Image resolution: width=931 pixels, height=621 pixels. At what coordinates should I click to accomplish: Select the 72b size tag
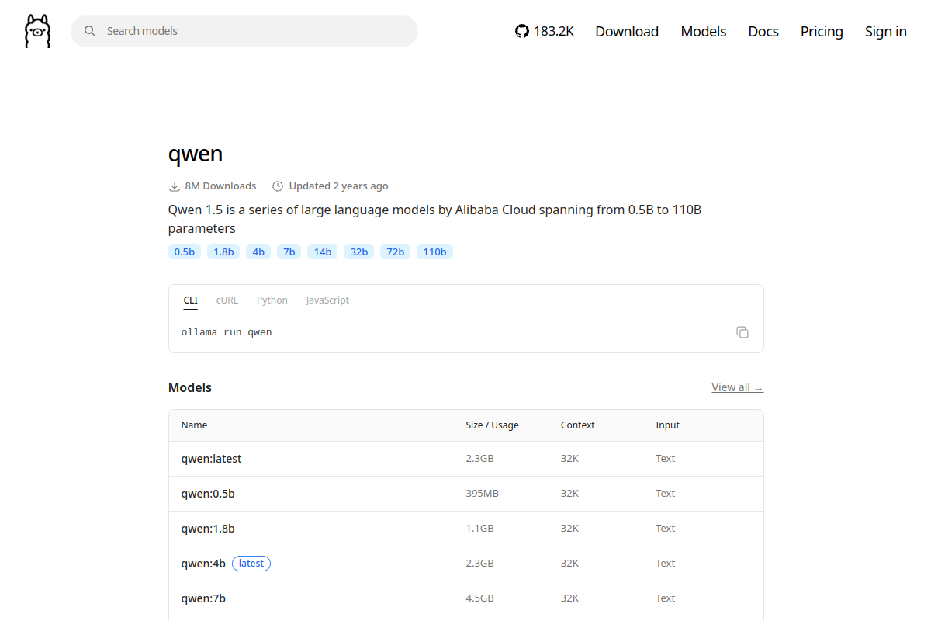(x=396, y=252)
